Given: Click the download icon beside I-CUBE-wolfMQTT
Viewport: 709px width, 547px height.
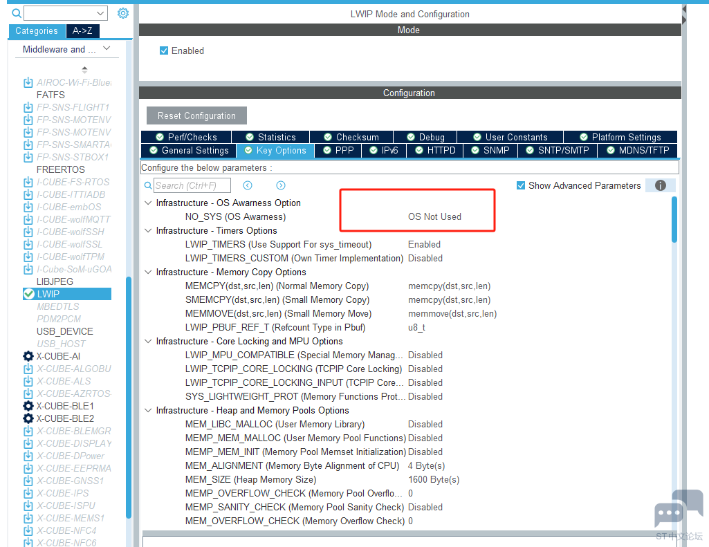Looking at the screenshot, I should 28,219.
